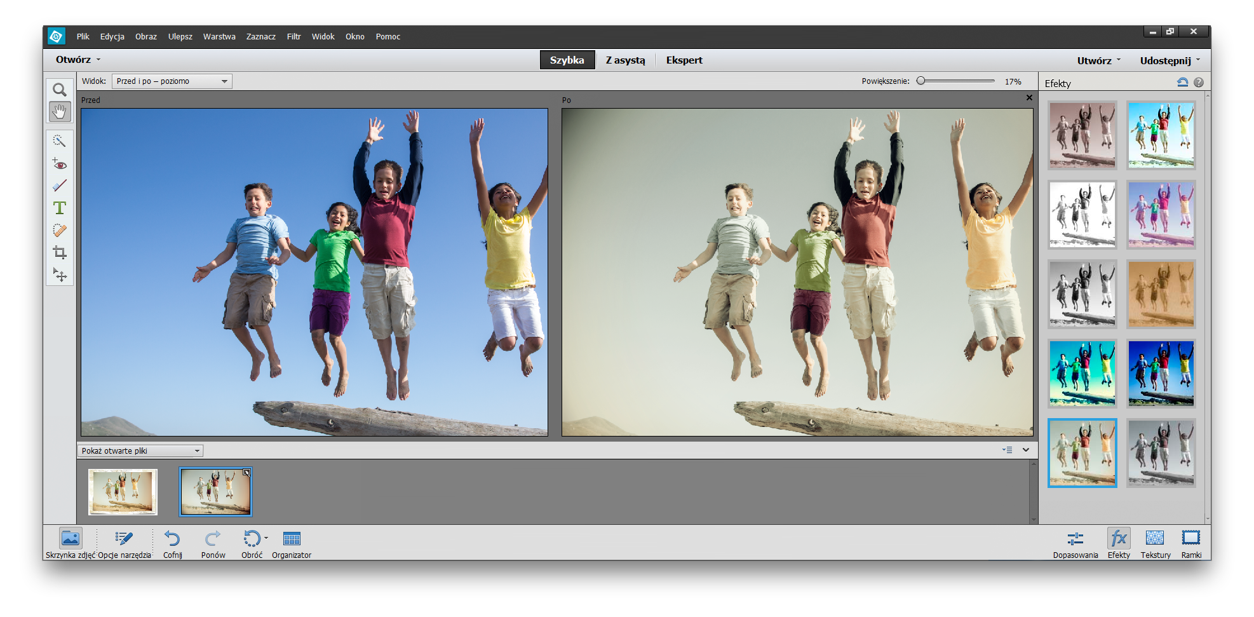Select the Text tool
Image resolution: width=1254 pixels, height=617 pixels.
click(x=60, y=208)
